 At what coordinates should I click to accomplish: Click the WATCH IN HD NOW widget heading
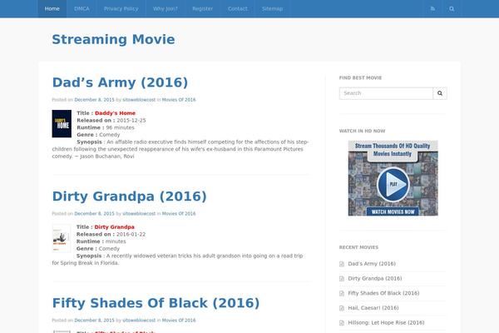pos(362,131)
